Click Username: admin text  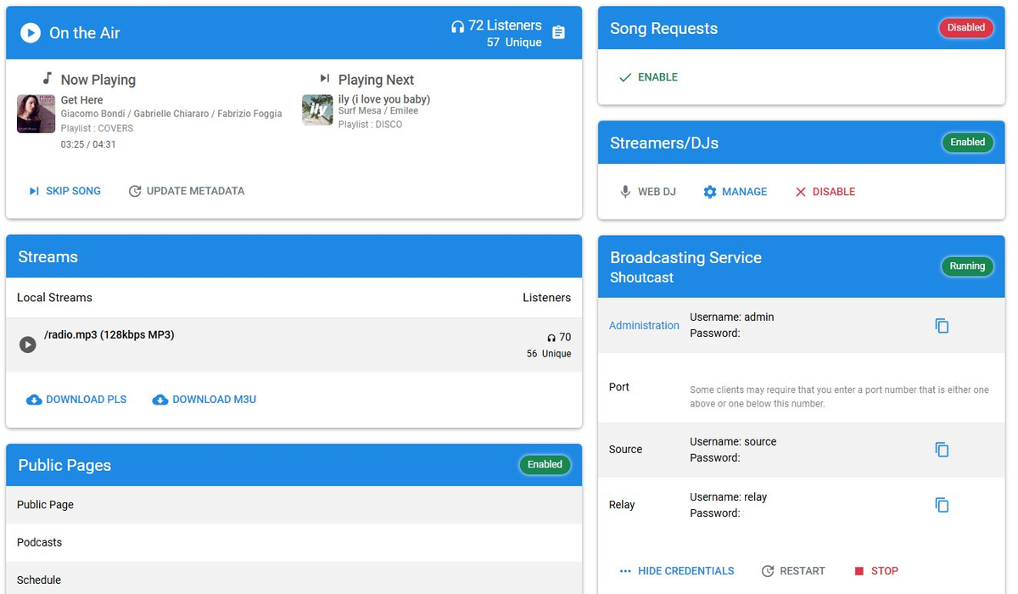point(732,317)
